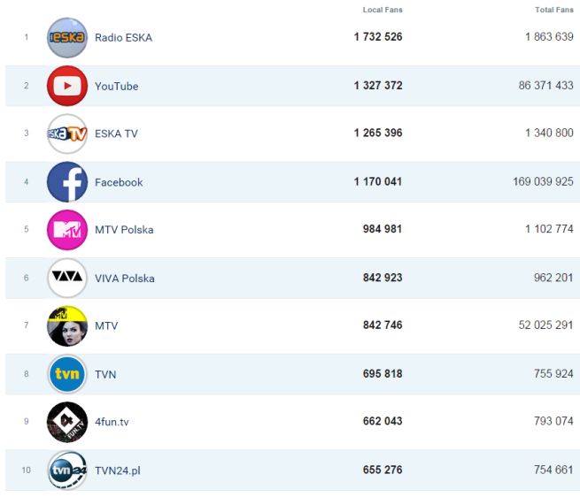Select the MTV profile picture icon
This screenshot has width=580, height=497.
[x=67, y=325]
